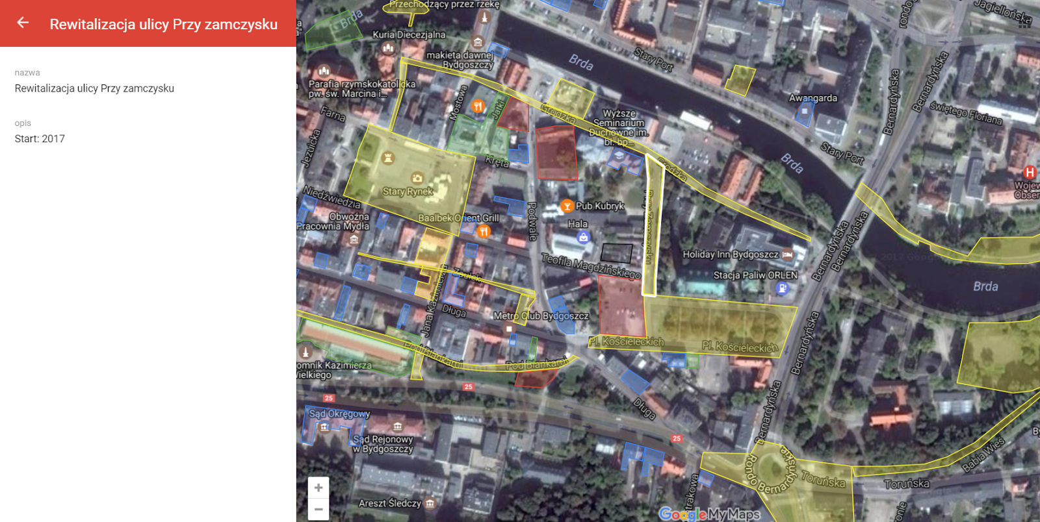This screenshot has width=1040, height=522.
Task: Click the restaurant marker near Mostowa street
Action: click(478, 106)
